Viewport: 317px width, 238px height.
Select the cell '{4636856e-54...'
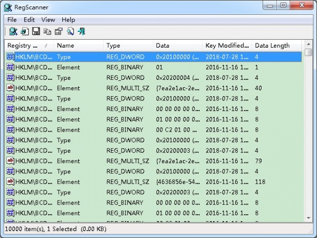(x=178, y=182)
